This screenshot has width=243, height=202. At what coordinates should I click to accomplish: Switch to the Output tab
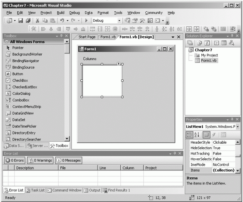coord(92,190)
